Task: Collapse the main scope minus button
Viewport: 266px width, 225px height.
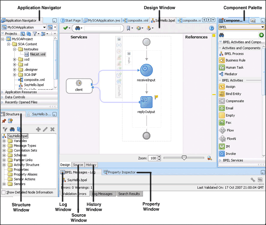Action: (129, 53)
